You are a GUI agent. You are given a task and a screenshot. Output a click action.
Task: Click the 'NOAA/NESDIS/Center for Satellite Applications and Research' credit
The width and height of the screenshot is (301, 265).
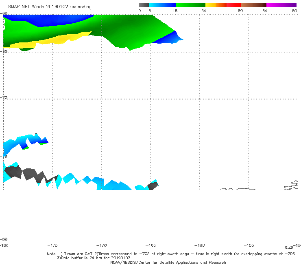168,262
